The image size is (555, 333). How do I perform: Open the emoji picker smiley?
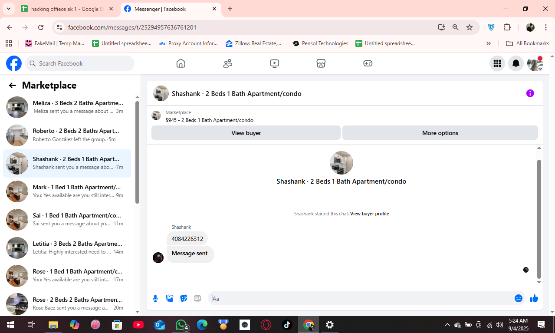(x=518, y=298)
